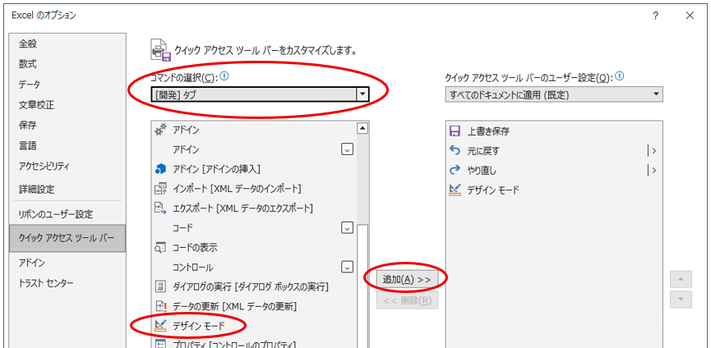Select the コード group row text

click(x=182, y=227)
